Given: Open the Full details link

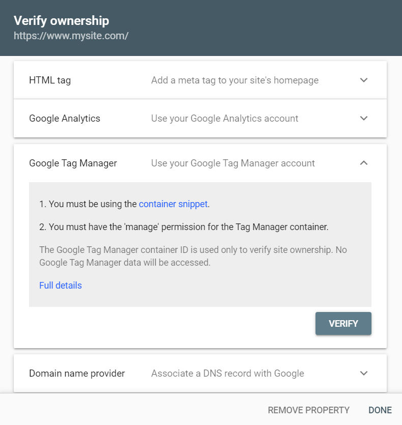Looking at the screenshot, I should coord(61,286).
